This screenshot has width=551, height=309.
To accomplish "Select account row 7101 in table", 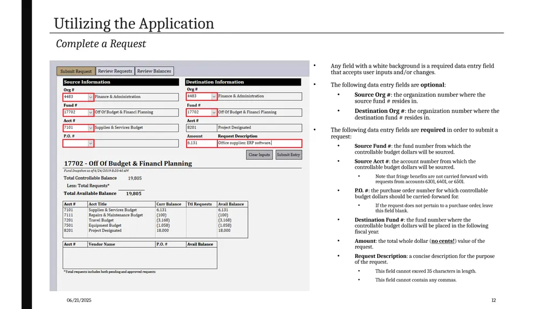I will [x=156, y=210].
